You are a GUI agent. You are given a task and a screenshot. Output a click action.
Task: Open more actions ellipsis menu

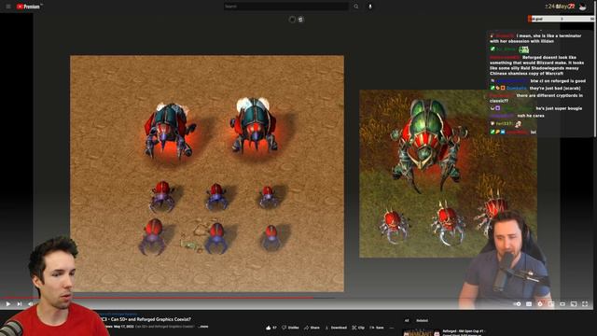392,328
